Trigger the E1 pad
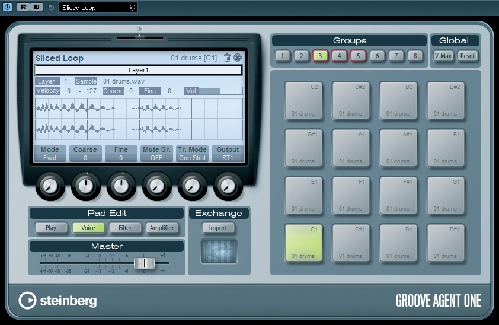This screenshot has width=499, height=325. pyautogui.click(x=304, y=196)
